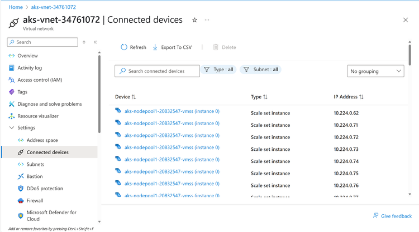Open the more options ellipsis menu
419x232 pixels.
[207, 20]
